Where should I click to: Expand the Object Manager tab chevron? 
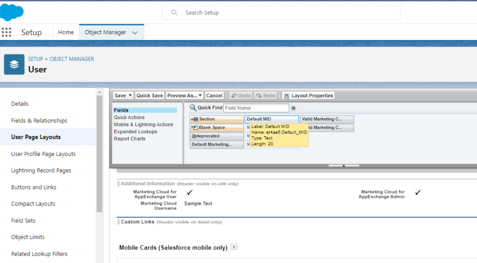point(135,33)
